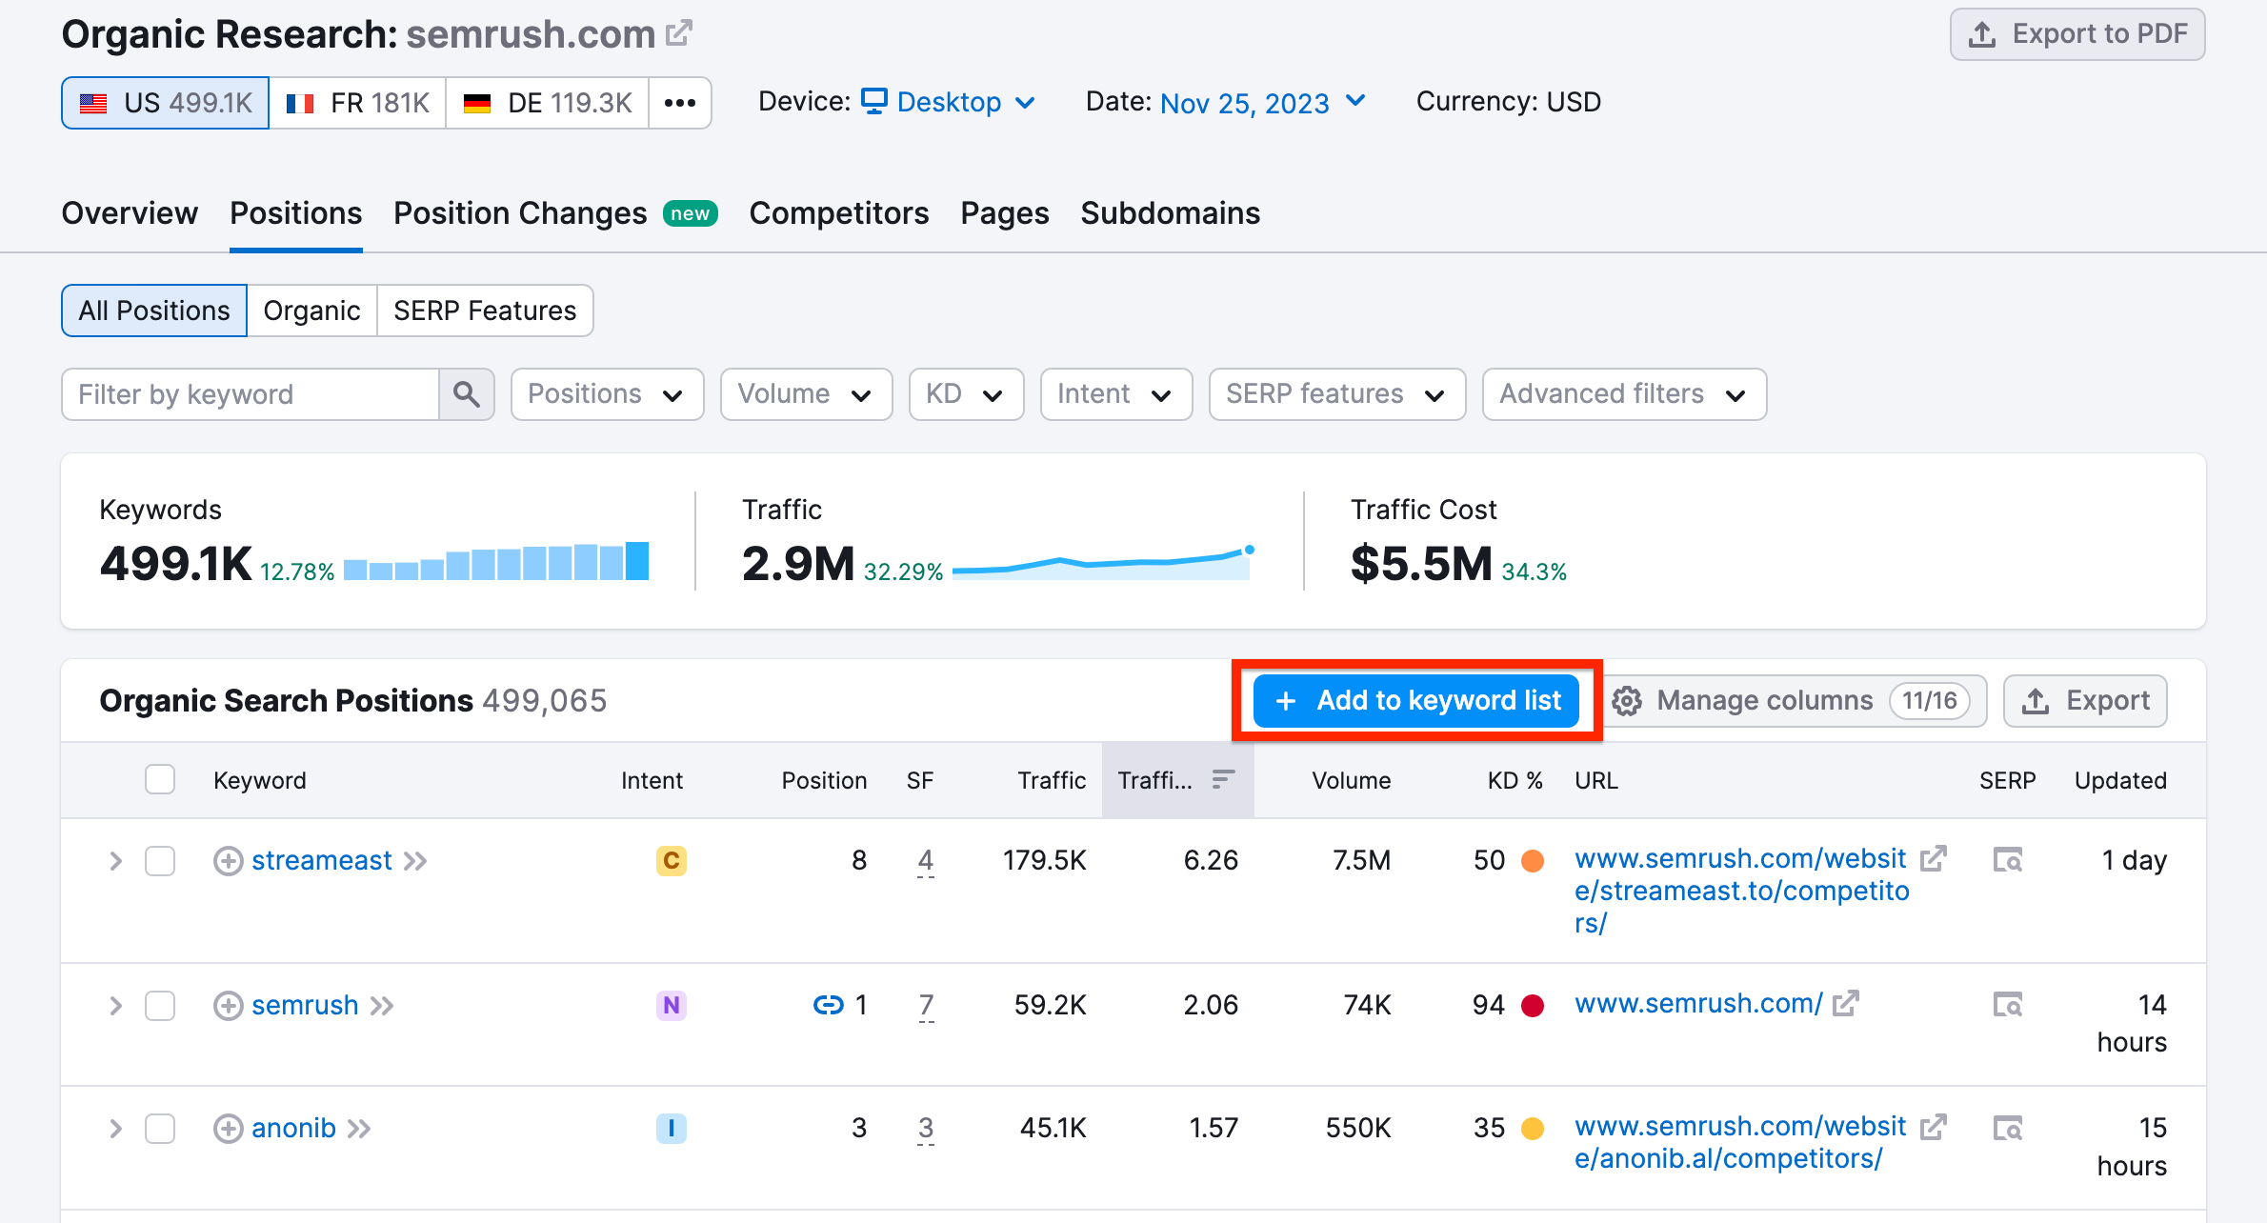
Task: Open the Intent filter dropdown
Action: pos(1115,394)
